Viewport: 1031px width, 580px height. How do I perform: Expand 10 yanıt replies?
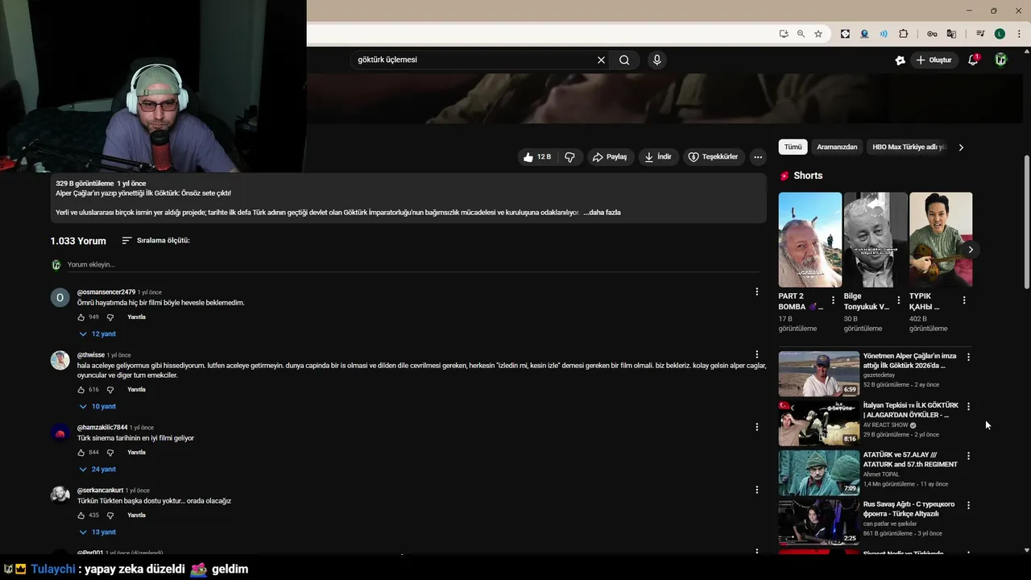(x=97, y=407)
